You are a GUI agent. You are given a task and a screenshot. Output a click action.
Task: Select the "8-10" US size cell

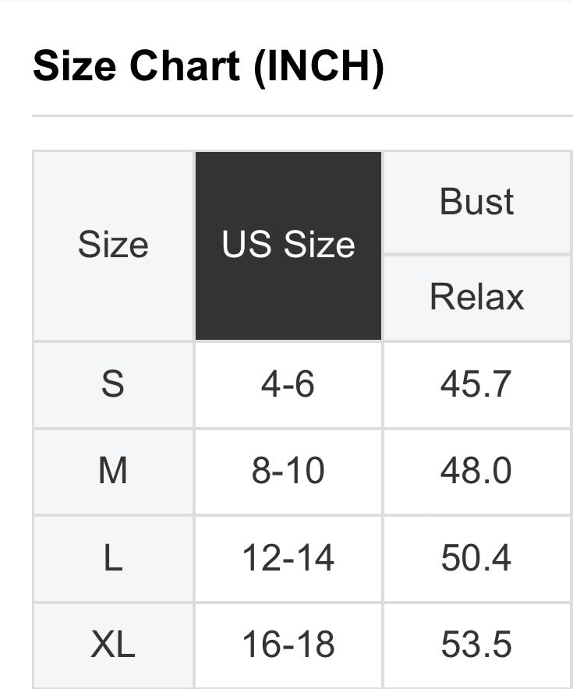coord(288,472)
